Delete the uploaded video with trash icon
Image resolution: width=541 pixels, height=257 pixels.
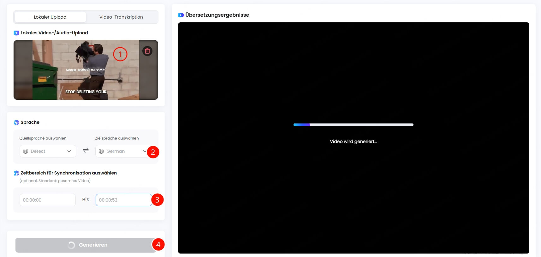coord(147,51)
